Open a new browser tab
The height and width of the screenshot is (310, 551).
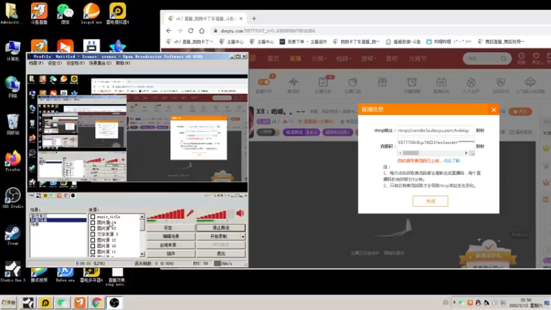pos(253,19)
